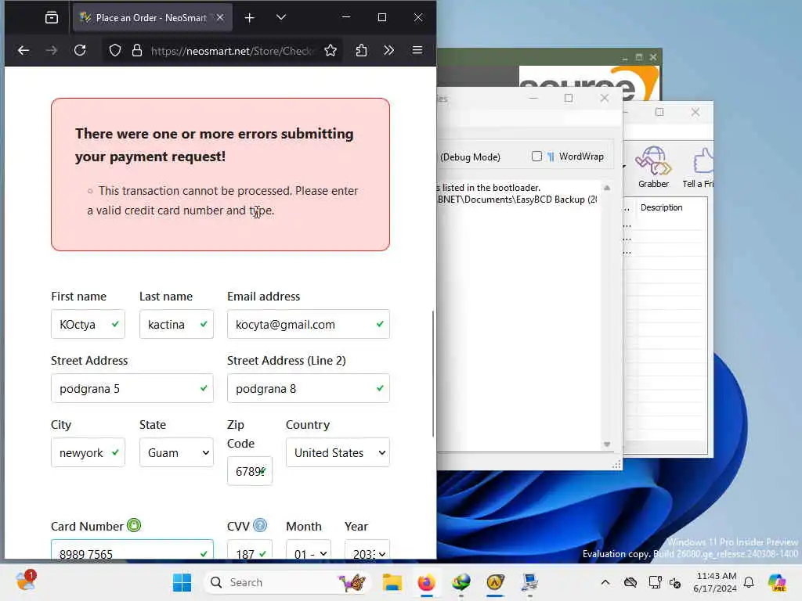
Task: Show hidden system tray icons
Action: coord(605,582)
